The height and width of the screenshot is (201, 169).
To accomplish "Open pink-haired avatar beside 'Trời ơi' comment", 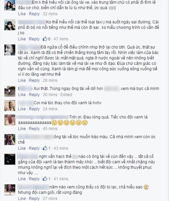I will tap(10, 120).
